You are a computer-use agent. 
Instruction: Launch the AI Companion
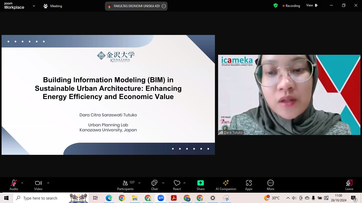pyautogui.click(x=226, y=185)
